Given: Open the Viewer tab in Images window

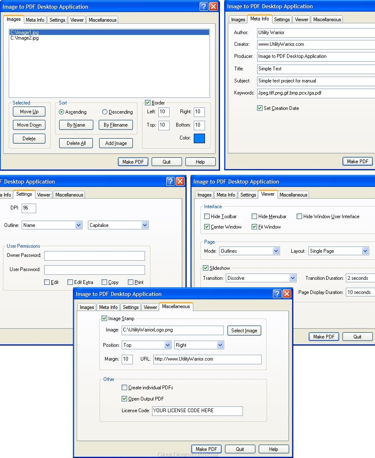Looking at the screenshot, I should (x=77, y=20).
